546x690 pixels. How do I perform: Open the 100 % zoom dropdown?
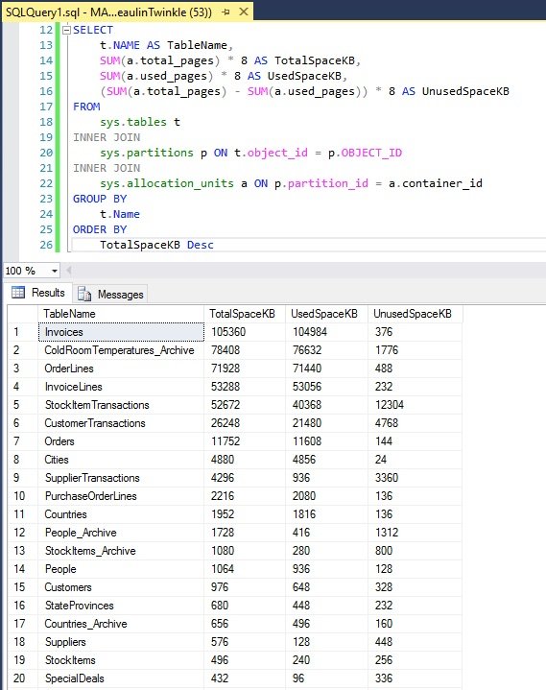click(x=55, y=271)
